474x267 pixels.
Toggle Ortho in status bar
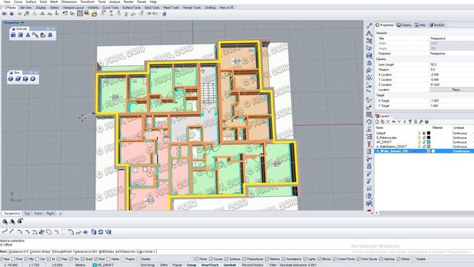(x=164, y=265)
